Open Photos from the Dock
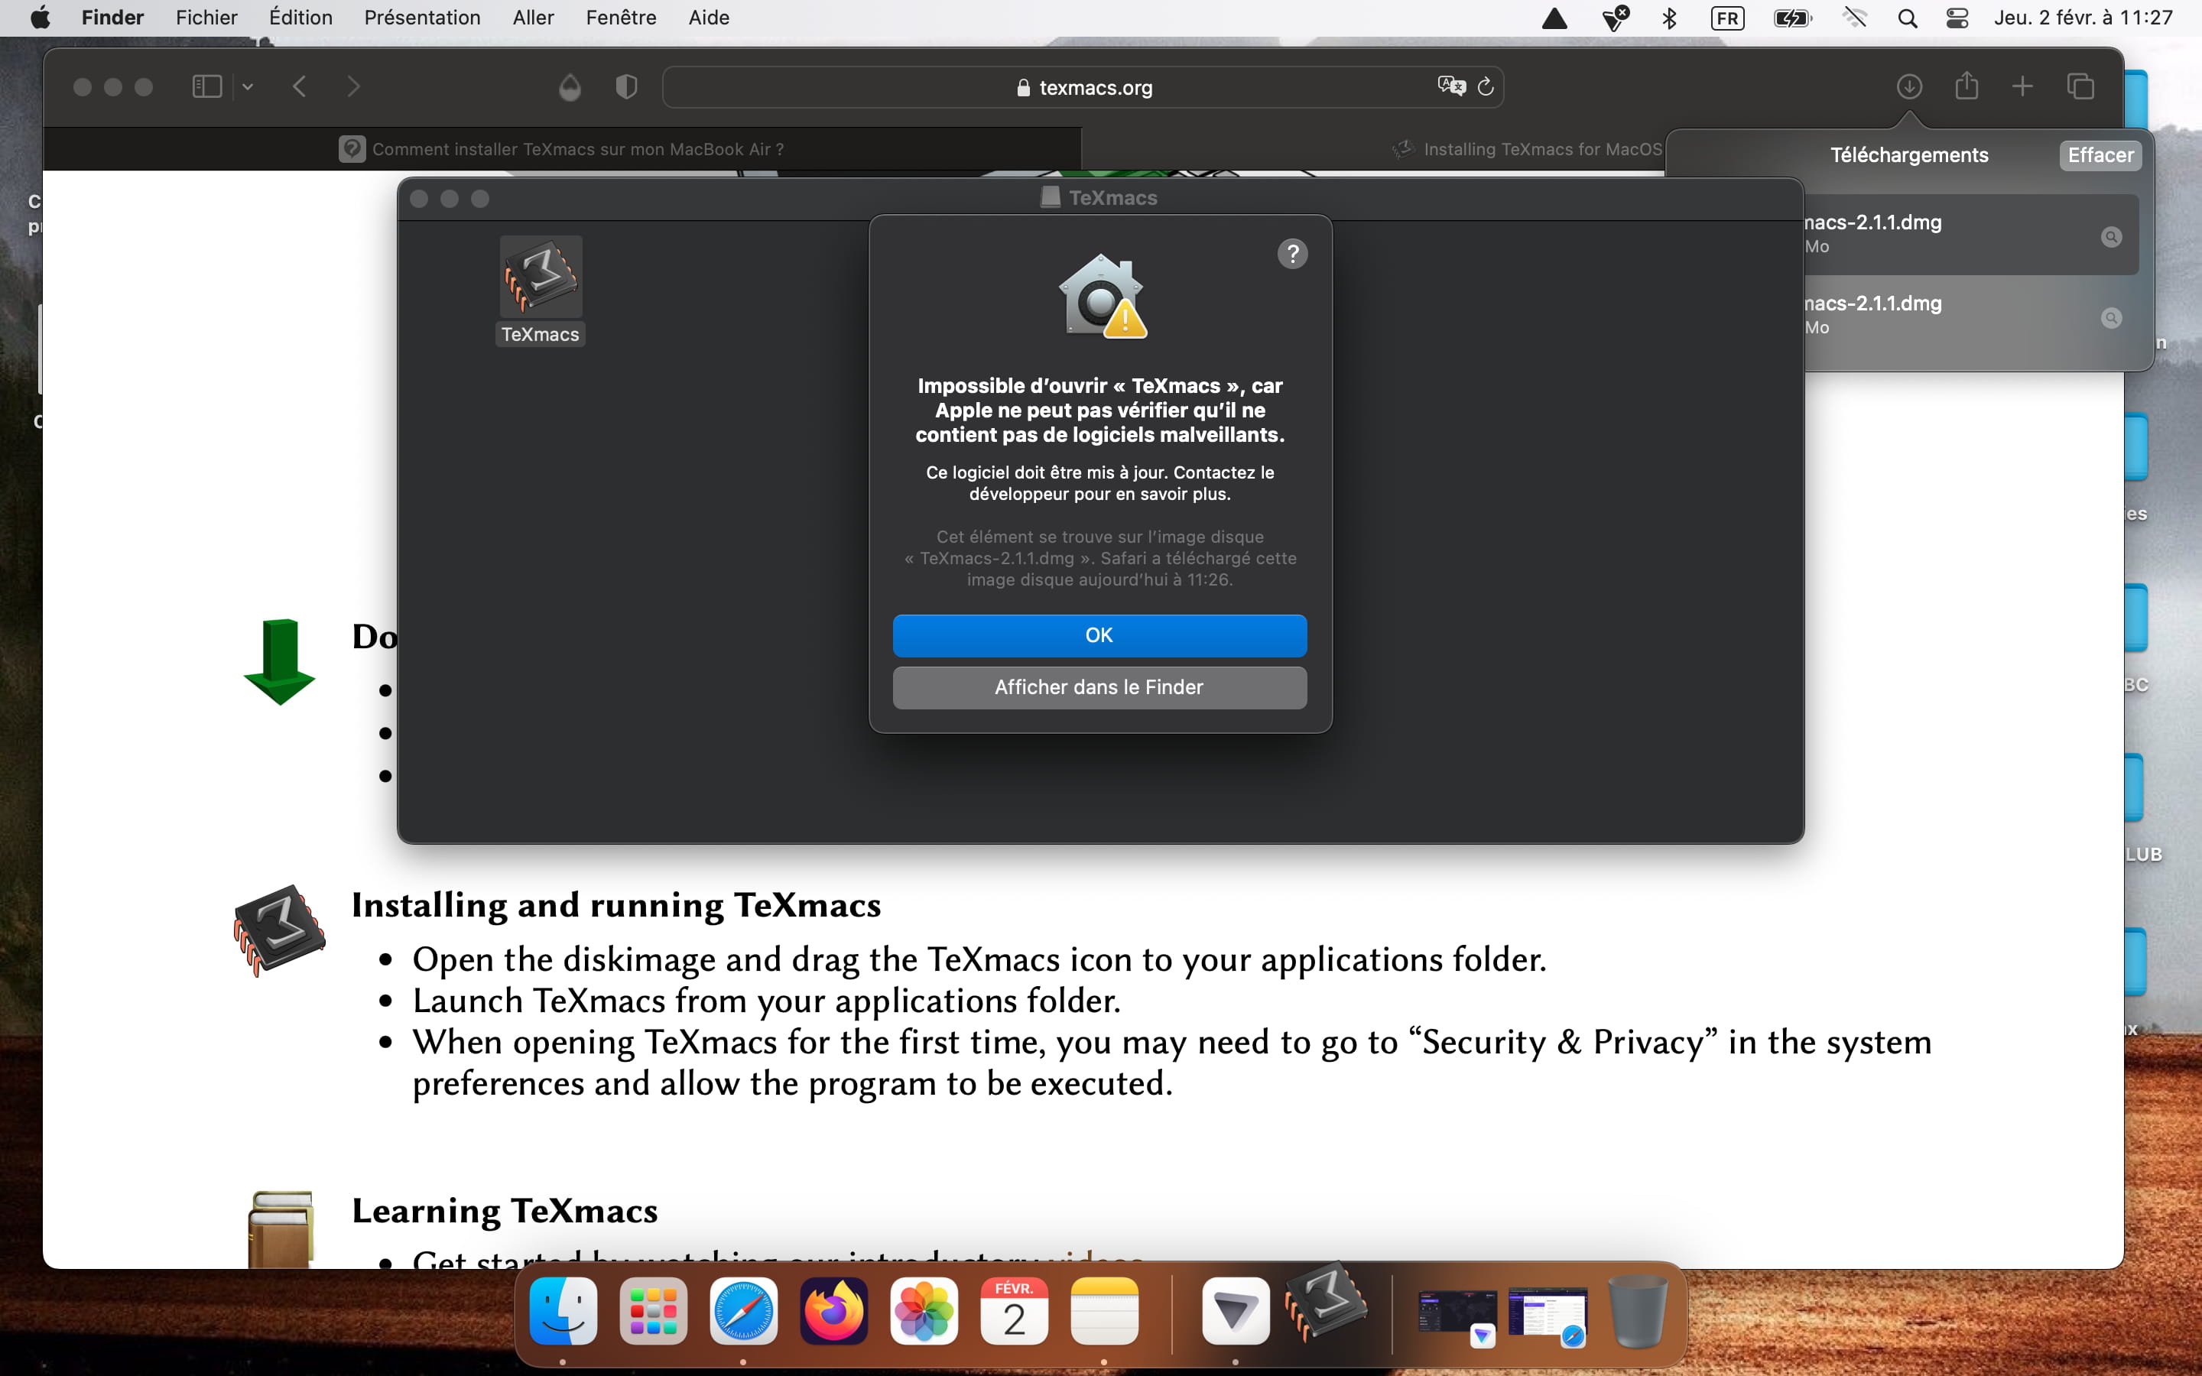 click(924, 1311)
